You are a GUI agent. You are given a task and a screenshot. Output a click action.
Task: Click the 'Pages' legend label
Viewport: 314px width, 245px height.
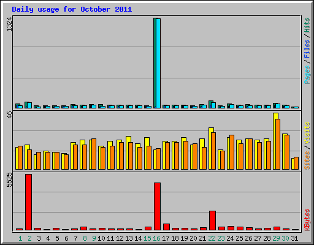coord(307,75)
